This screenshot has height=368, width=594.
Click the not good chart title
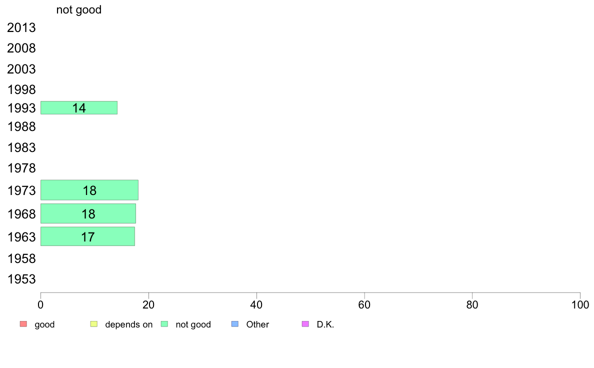pos(79,9)
